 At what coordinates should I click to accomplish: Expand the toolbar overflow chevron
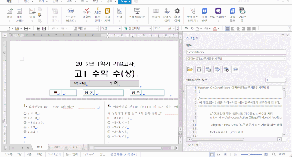point(289,29)
